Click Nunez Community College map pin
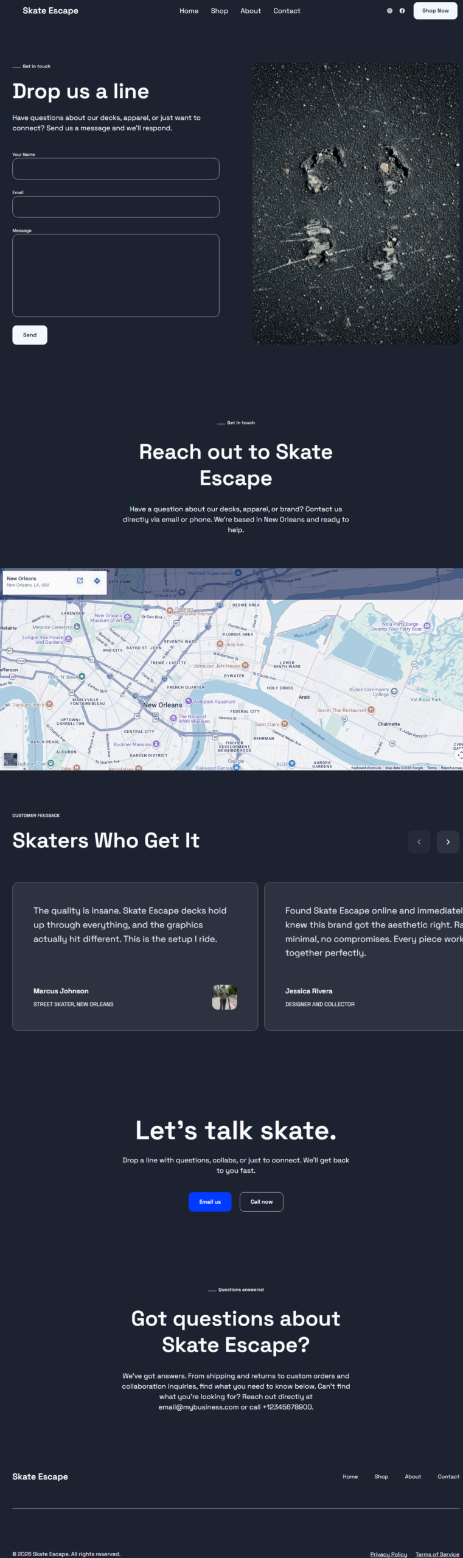463x1558 pixels. 394,691
